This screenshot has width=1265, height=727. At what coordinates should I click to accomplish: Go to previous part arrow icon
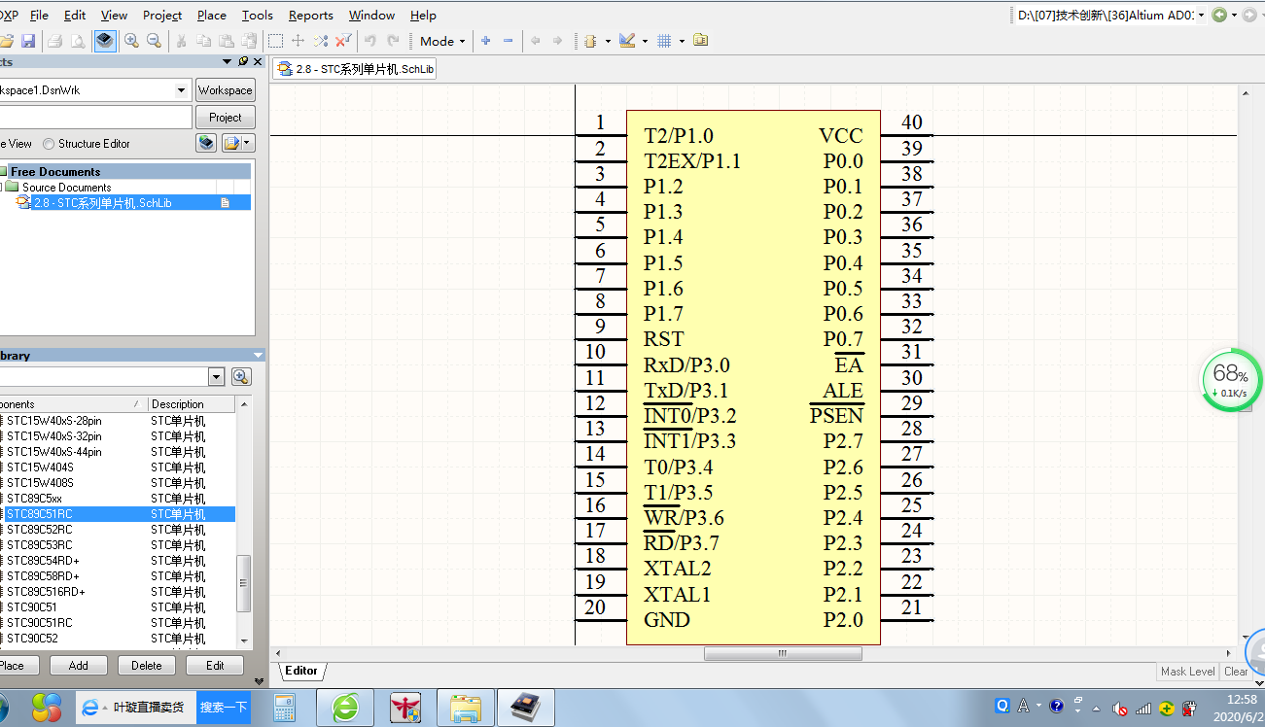tap(535, 41)
